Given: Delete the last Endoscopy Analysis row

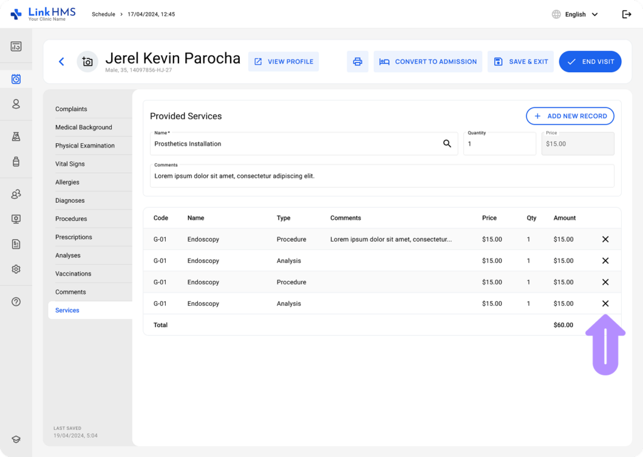Looking at the screenshot, I should [x=605, y=303].
